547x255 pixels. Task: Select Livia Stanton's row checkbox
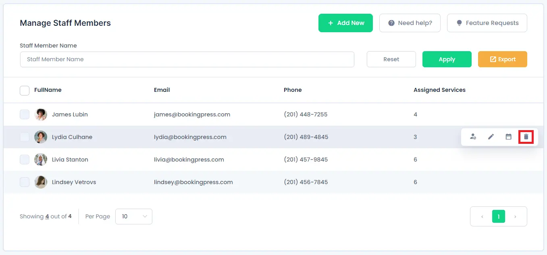click(x=25, y=160)
